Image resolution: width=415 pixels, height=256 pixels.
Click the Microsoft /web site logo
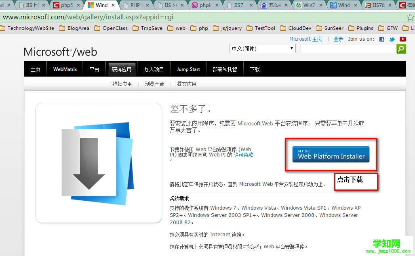[x=60, y=52]
